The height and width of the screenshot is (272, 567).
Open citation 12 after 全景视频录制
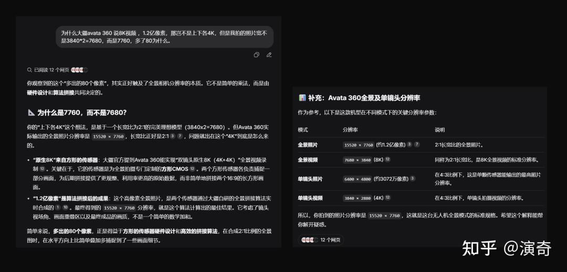tap(42, 168)
